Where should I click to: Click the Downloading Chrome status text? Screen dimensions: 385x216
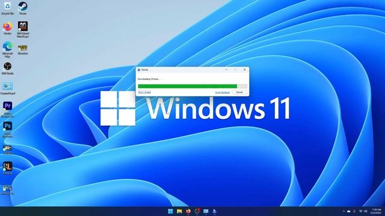(149, 79)
